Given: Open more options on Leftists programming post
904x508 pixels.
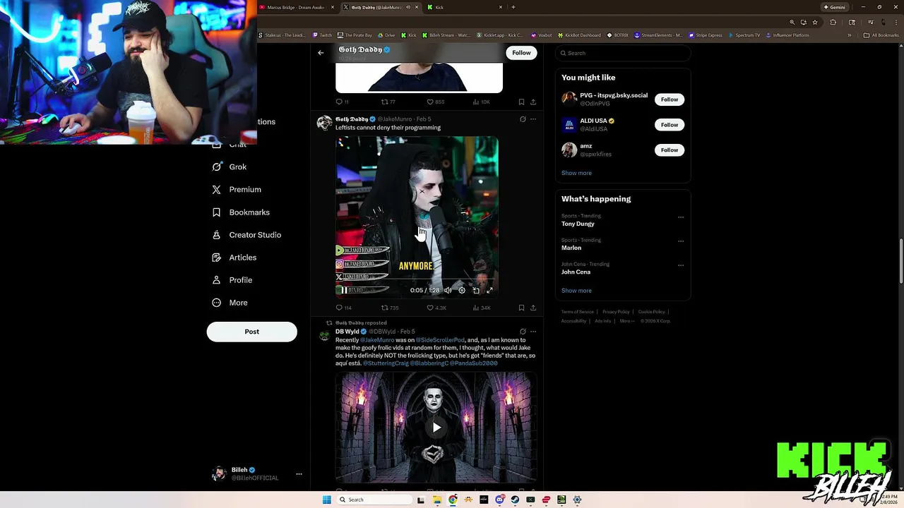Looking at the screenshot, I should [x=533, y=119].
